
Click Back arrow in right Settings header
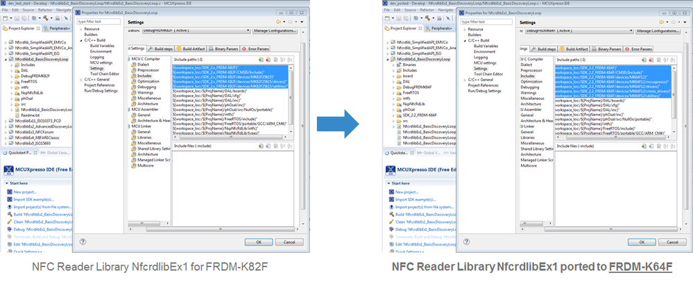662,22
